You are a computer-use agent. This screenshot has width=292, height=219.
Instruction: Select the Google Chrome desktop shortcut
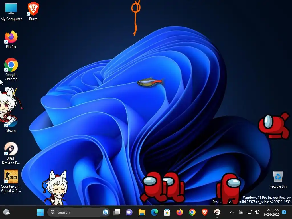click(x=11, y=69)
